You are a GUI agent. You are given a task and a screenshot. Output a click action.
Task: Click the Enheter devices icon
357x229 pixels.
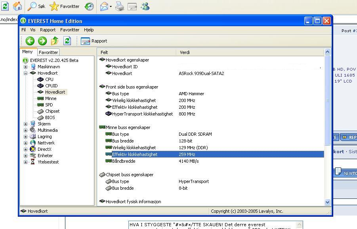pyautogui.click(x=33, y=156)
